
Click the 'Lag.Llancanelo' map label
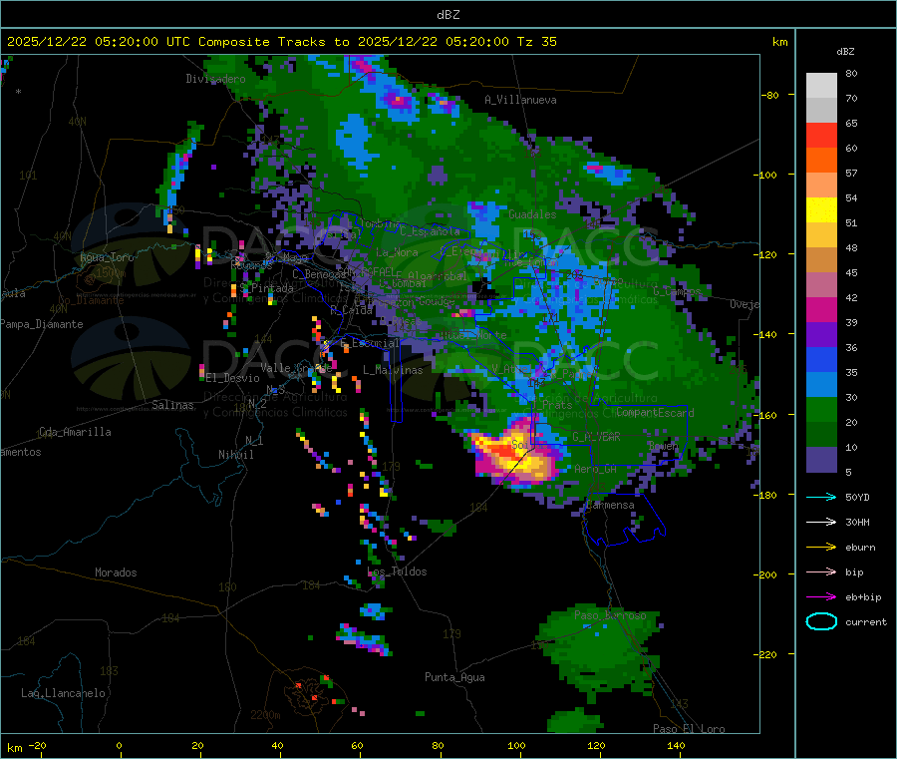coord(64,693)
